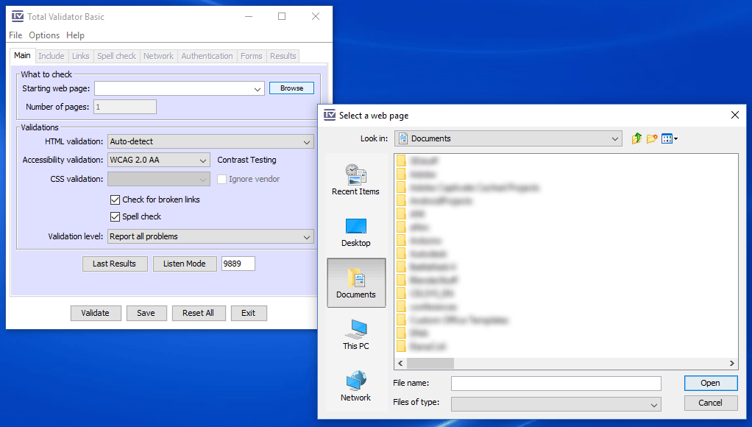Click Open in file dialog
Image resolution: width=752 pixels, height=427 pixels.
pos(711,383)
